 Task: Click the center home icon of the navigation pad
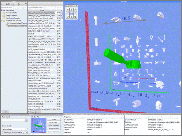click(x=72, y=13)
